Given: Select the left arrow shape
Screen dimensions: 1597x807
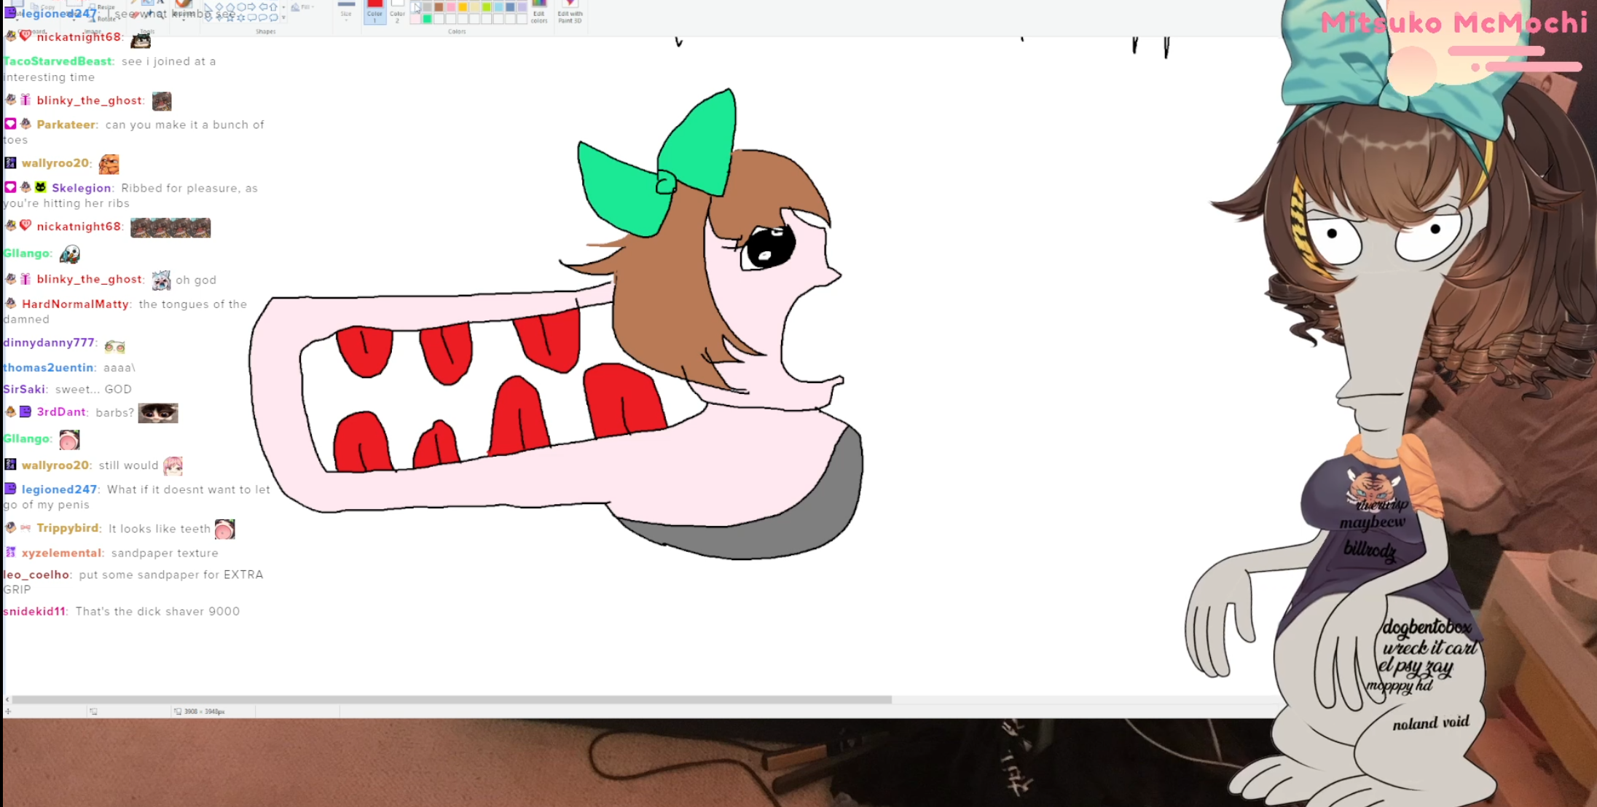Looking at the screenshot, I should point(263,7).
